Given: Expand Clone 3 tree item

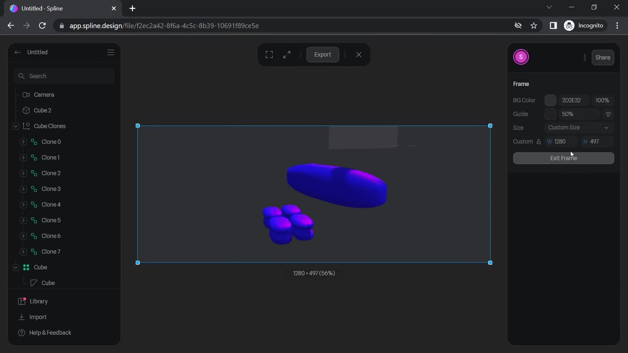Looking at the screenshot, I should [24, 188].
